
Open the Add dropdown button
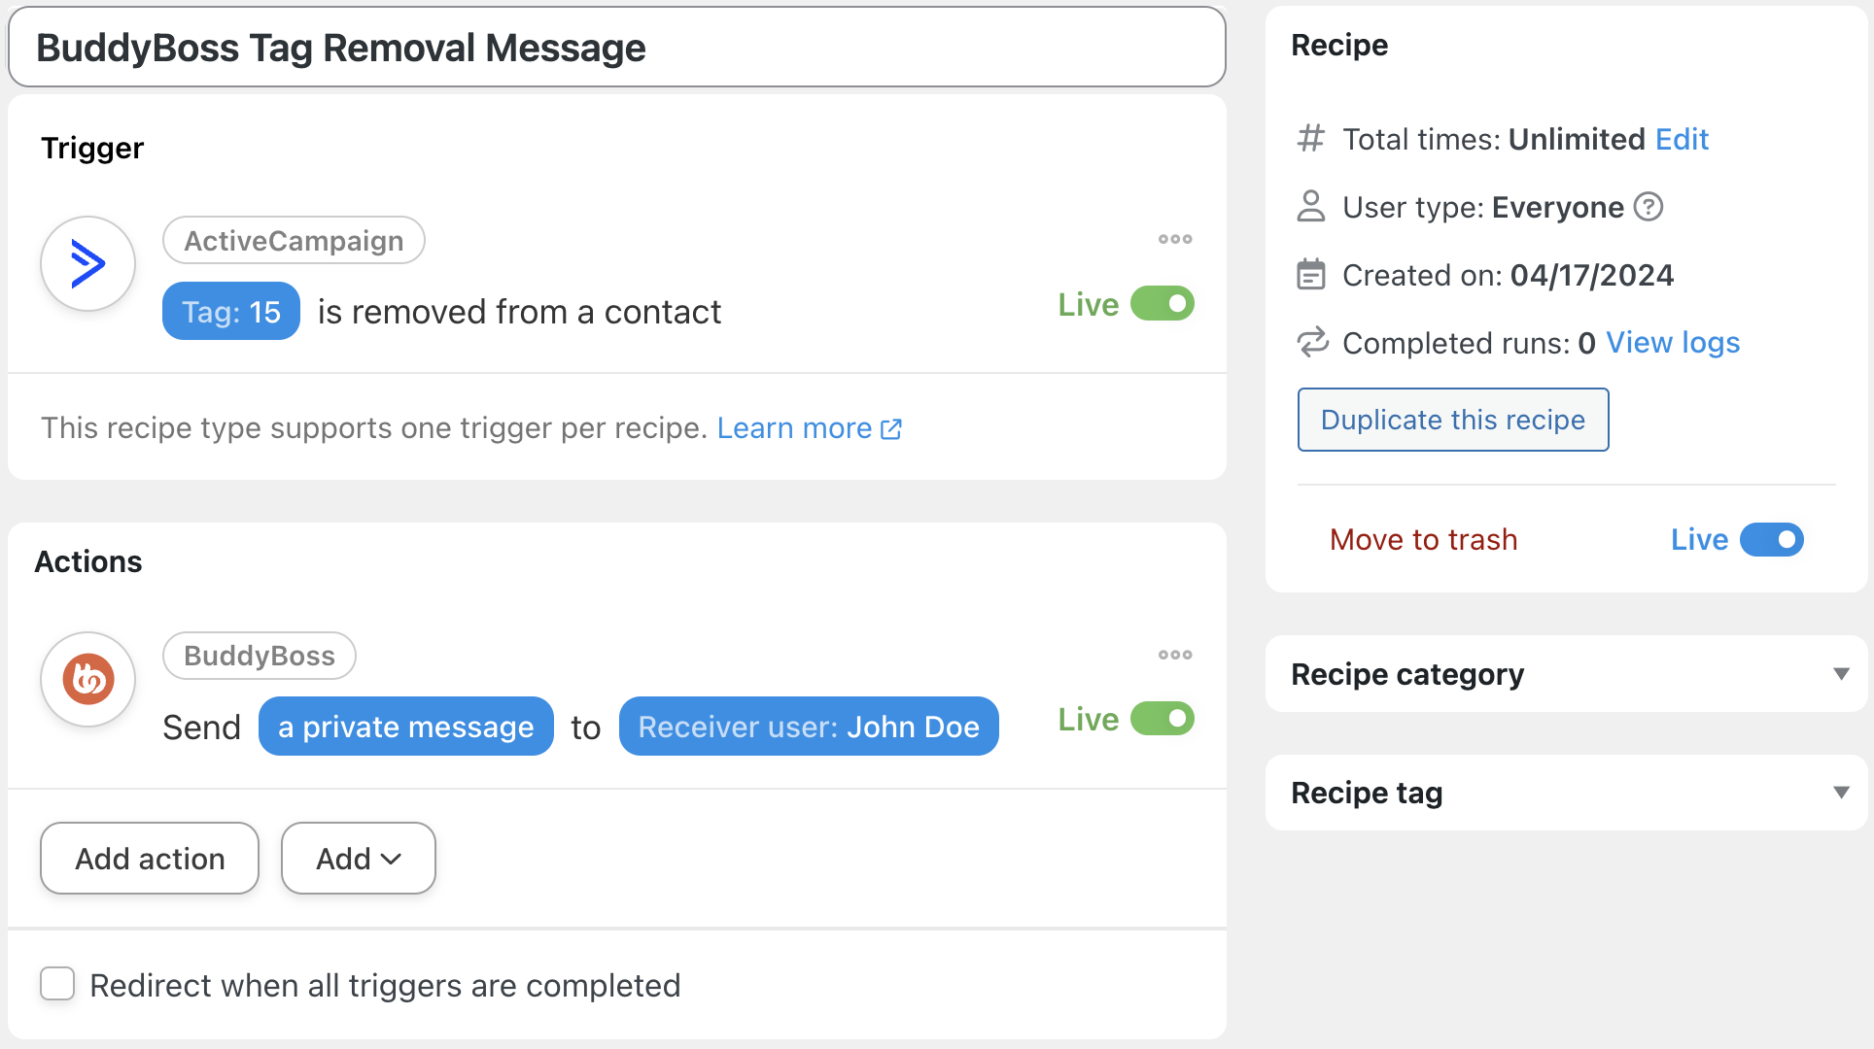point(359,859)
